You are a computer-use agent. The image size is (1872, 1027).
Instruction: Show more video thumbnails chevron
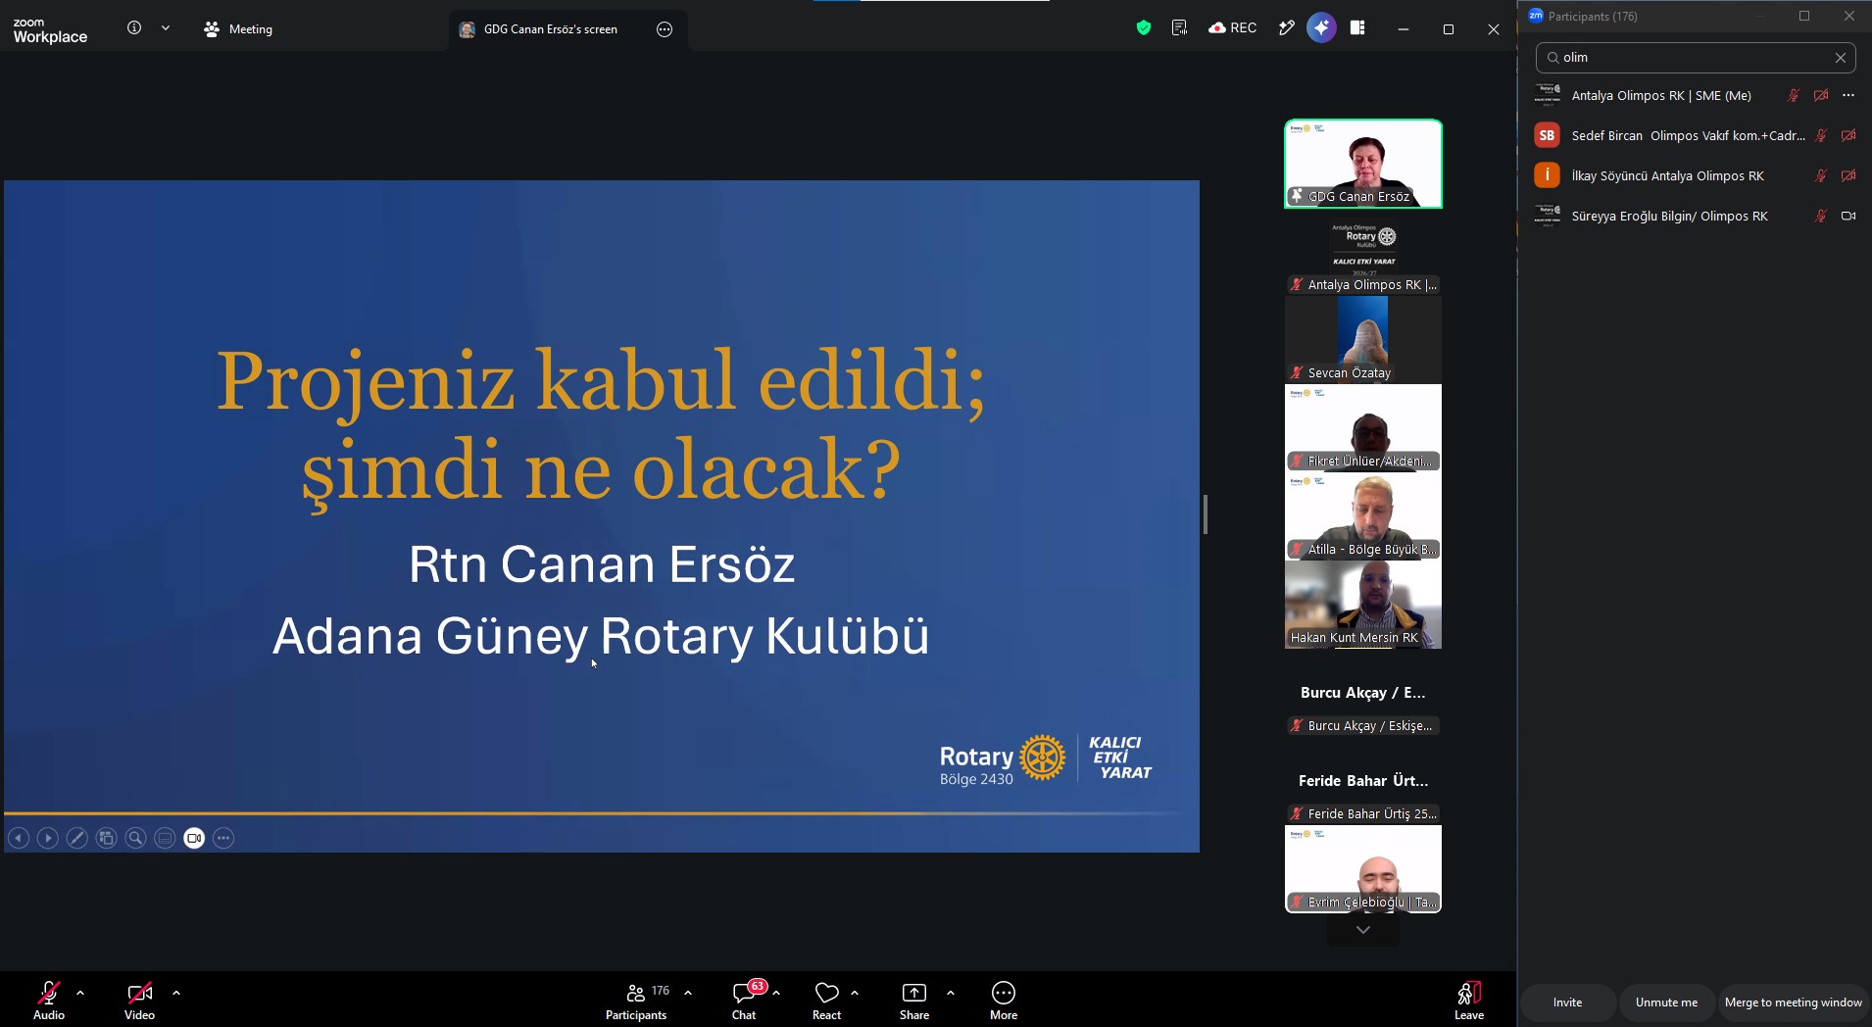[x=1362, y=930]
